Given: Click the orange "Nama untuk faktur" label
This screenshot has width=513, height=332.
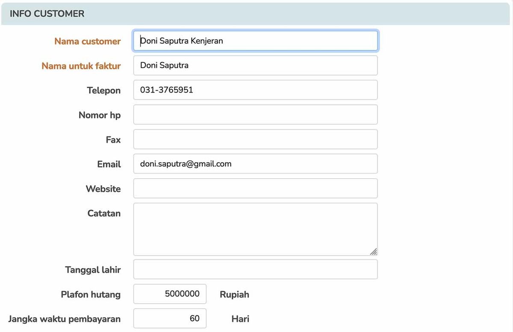Looking at the screenshot, I should pyautogui.click(x=81, y=66).
